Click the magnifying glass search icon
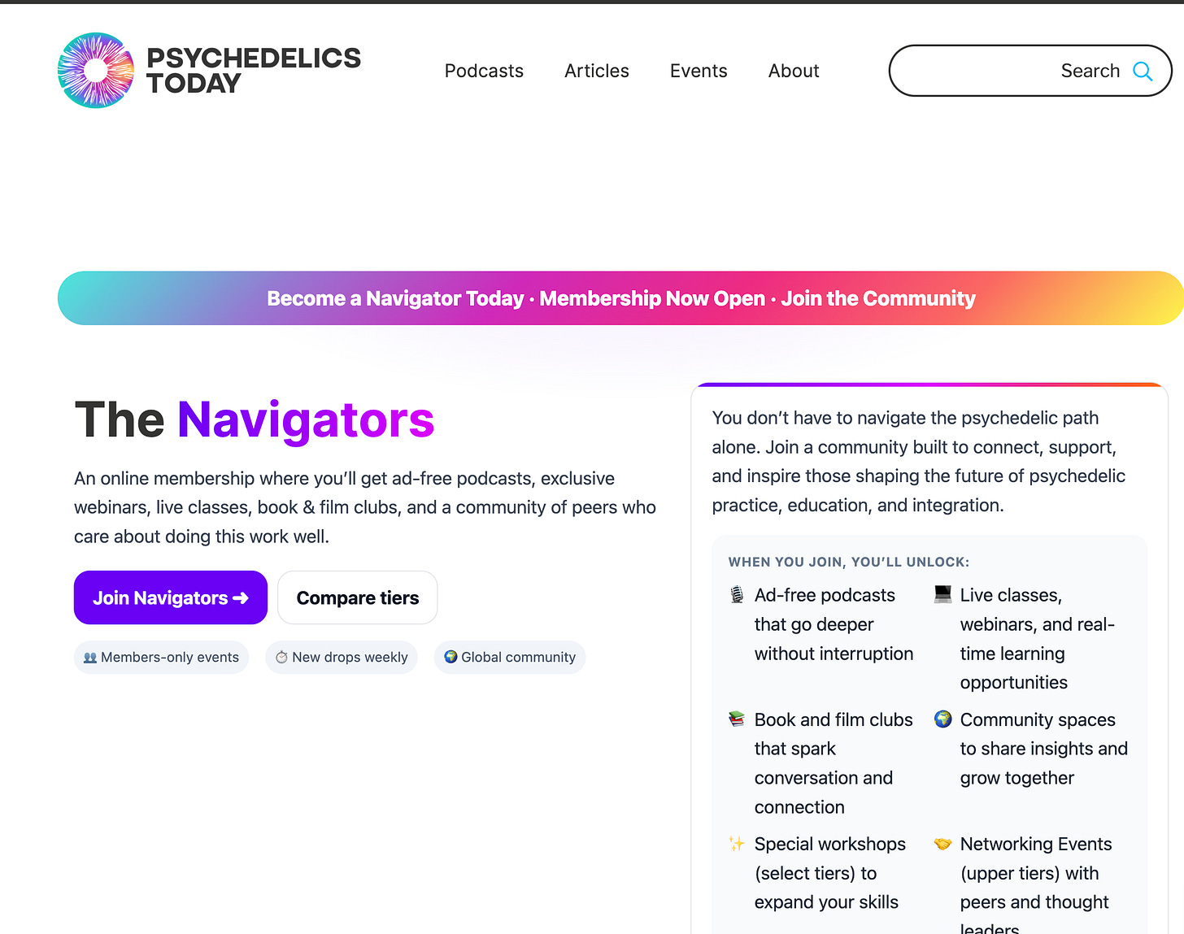1184x934 pixels. [1143, 72]
